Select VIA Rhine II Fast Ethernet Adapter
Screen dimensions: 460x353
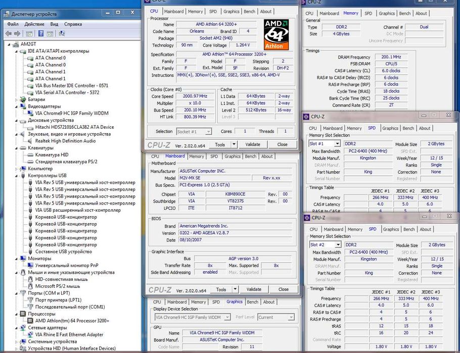tap(69, 334)
